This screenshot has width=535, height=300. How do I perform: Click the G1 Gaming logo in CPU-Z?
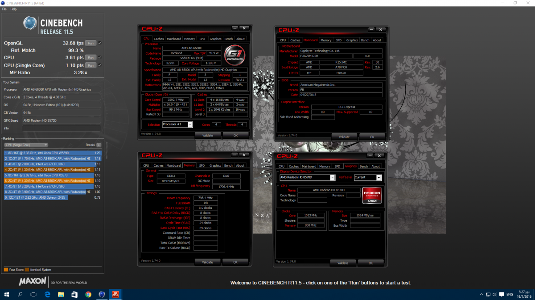(235, 55)
